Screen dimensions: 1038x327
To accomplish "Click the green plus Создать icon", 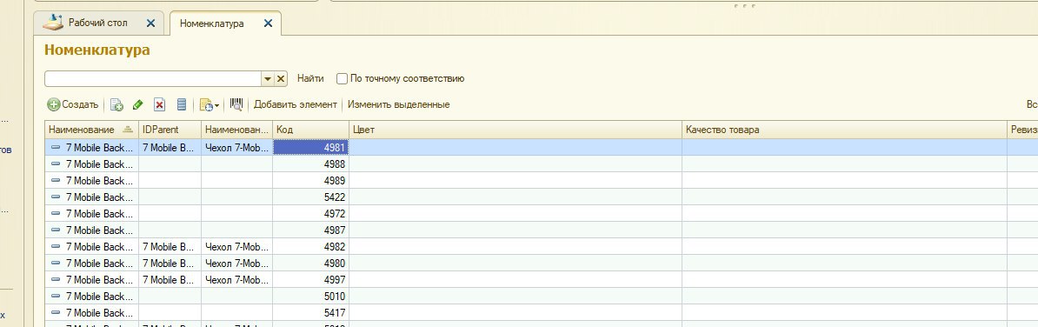I will pyautogui.click(x=54, y=104).
